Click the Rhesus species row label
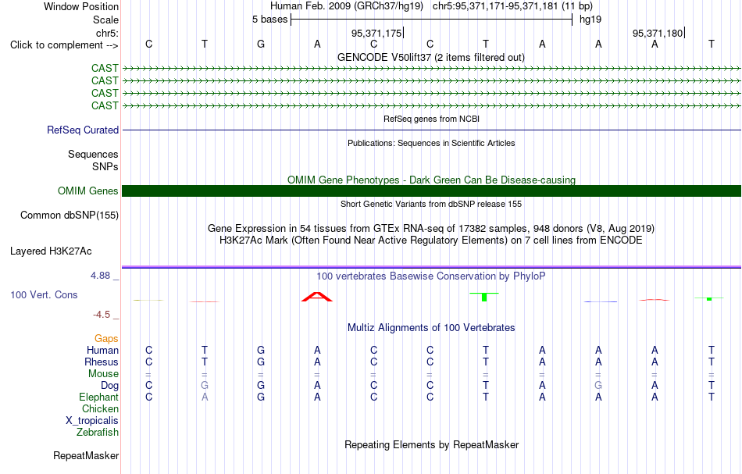 coord(102,362)
